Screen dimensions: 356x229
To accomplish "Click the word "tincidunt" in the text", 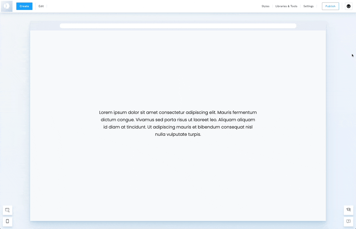I will coord(133,127).
